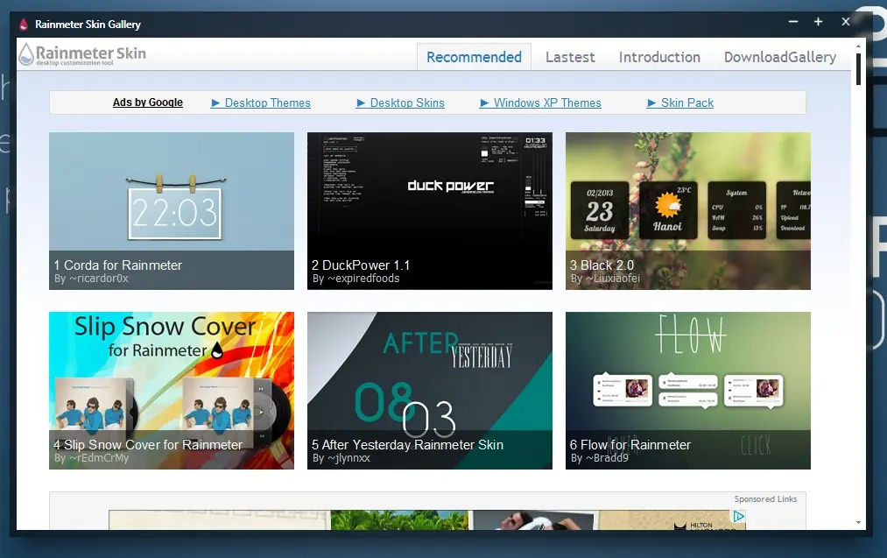
Task: Click the scrollbar down arrow
Action: [858, 523]
